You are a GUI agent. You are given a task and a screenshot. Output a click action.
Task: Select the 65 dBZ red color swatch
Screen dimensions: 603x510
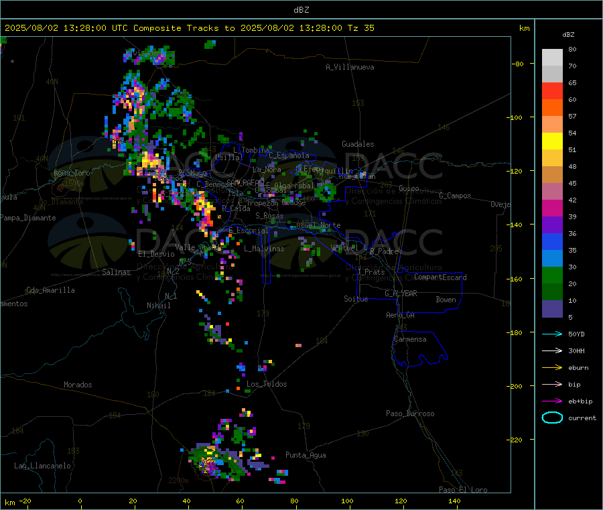click(552, 90)
